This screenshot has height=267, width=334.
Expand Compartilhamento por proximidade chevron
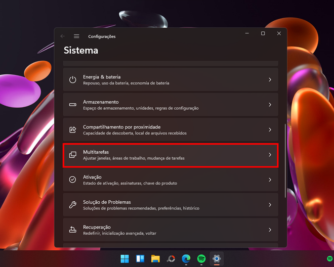pos(270,129)
